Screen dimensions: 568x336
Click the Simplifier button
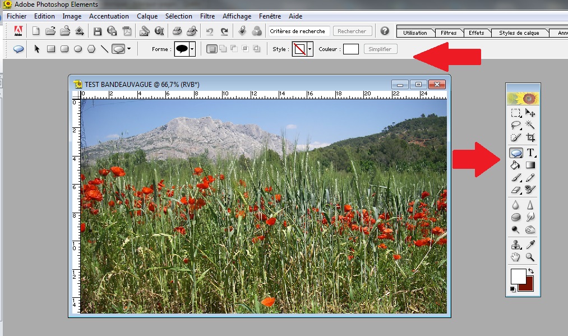pos(380,49)
